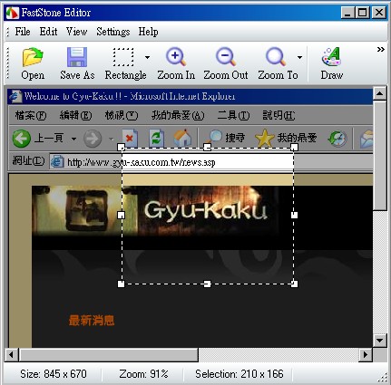Screen dimensions: 391x385
Task: Click the horizontal scrollbar left arrow
Action: [12, 354]
